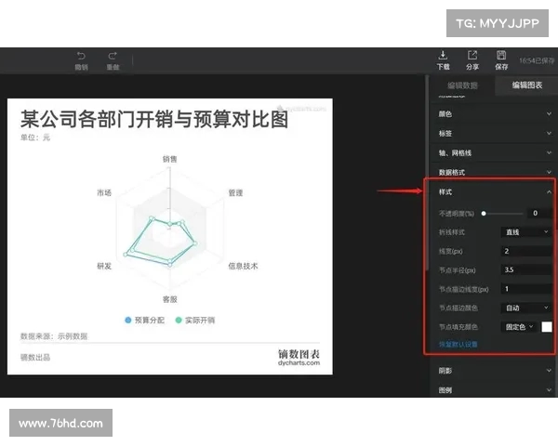Select the 编辑图表 tab

(522, 85)
